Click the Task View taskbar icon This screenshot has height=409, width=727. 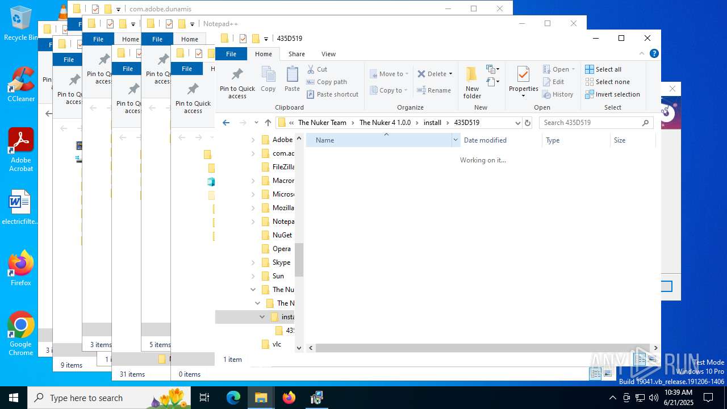(x=205, y=398)
